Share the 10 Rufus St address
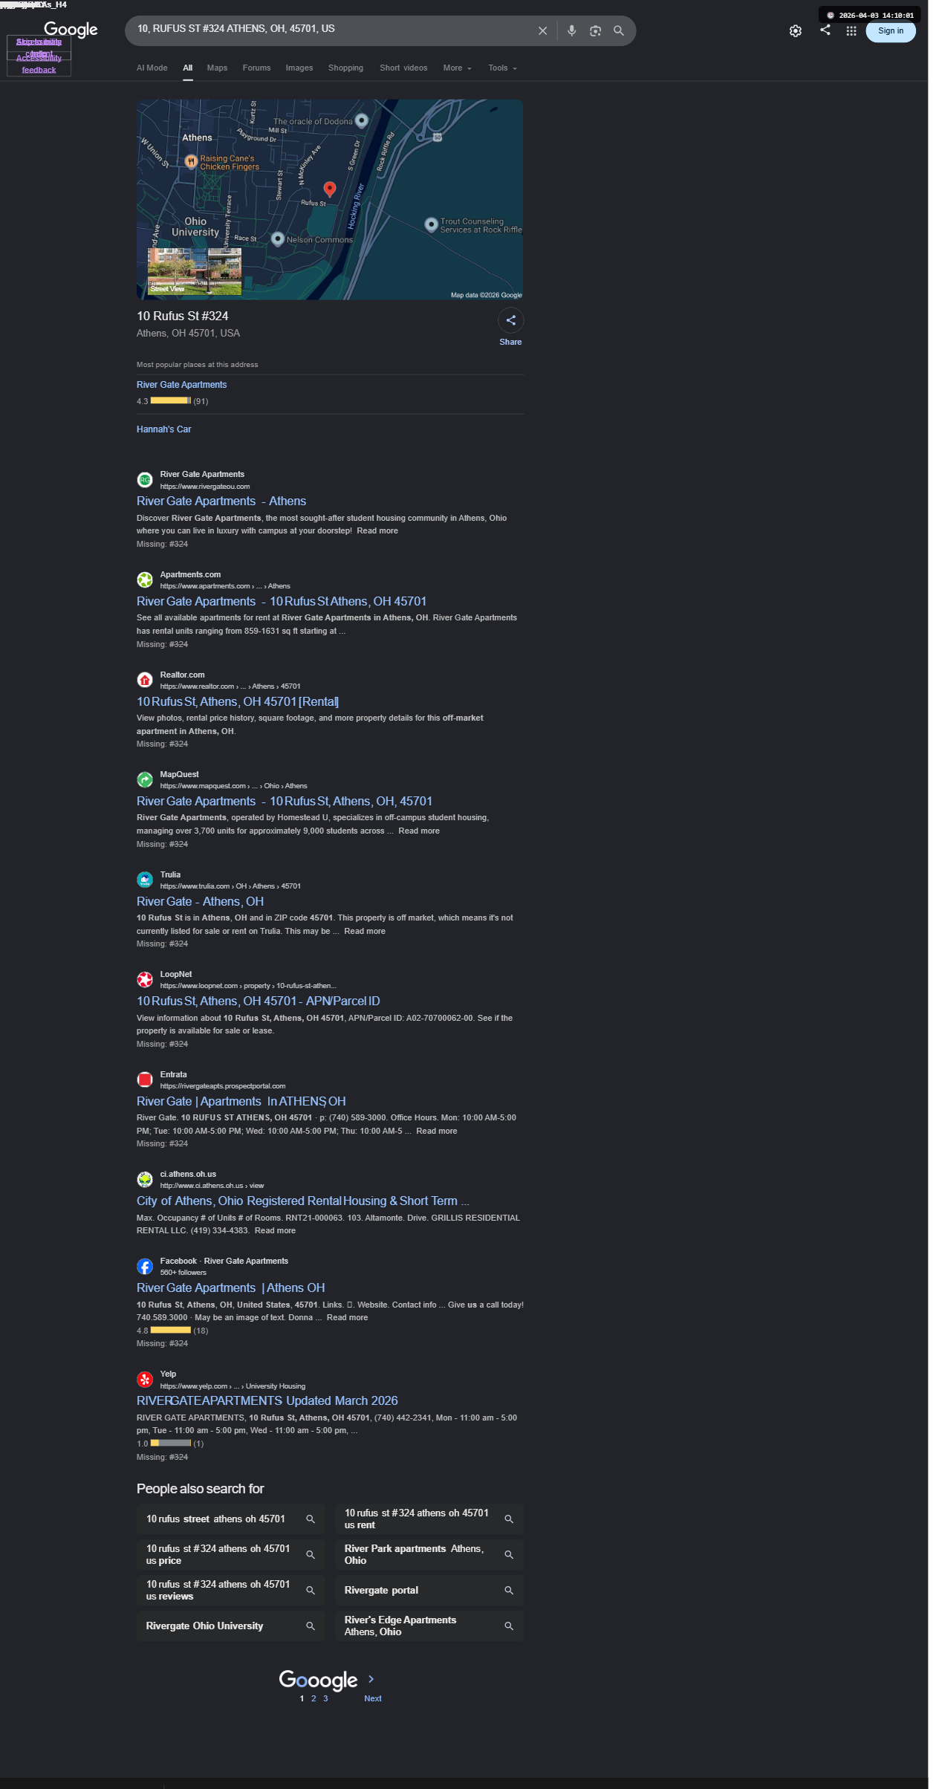This screenshot has width=939, height=1789. (510, 321)
